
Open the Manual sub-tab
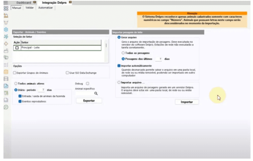click(16, 8)
